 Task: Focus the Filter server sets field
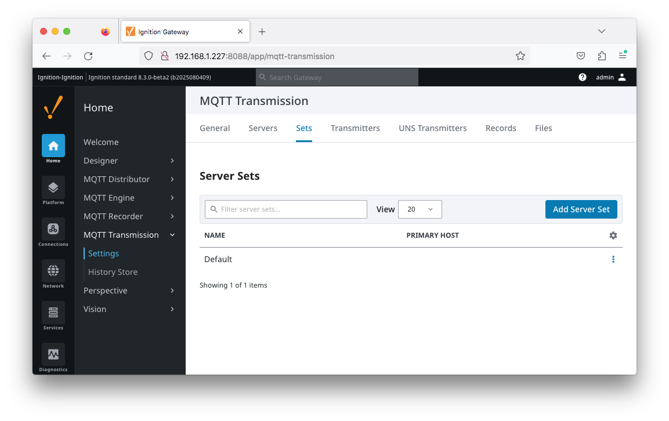(286, 209)
